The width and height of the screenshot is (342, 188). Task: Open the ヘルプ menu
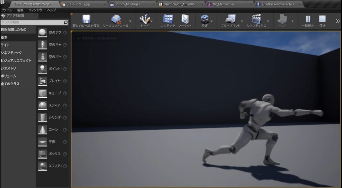[51, 10]
